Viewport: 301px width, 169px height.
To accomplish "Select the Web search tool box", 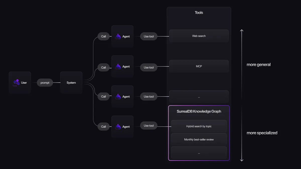I will point(199,36).
